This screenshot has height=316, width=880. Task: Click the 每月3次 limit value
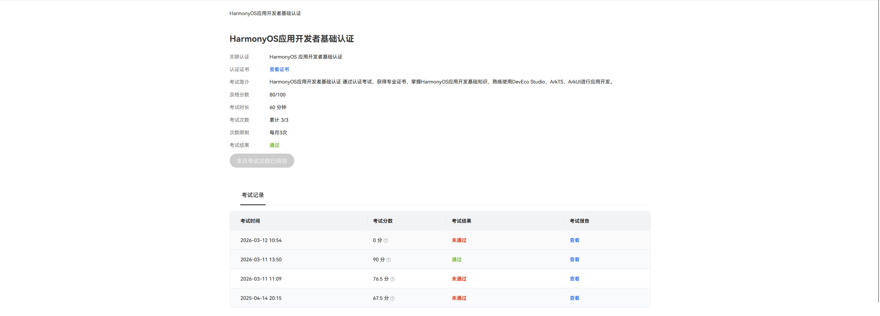click(x=278, y=133)
